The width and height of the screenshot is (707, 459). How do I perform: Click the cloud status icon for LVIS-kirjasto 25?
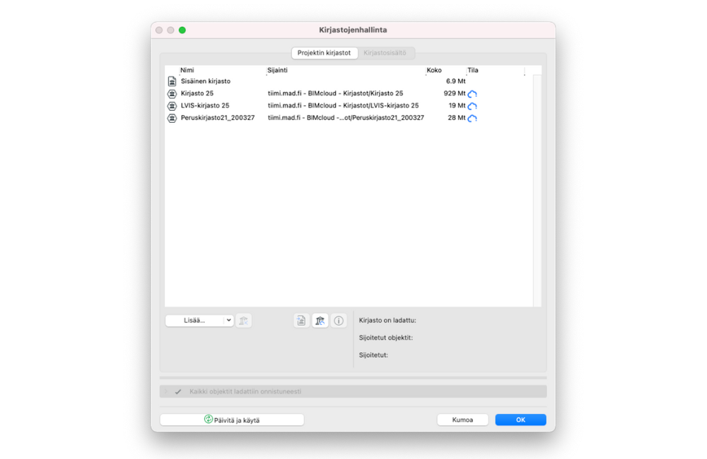coord(472,106)
